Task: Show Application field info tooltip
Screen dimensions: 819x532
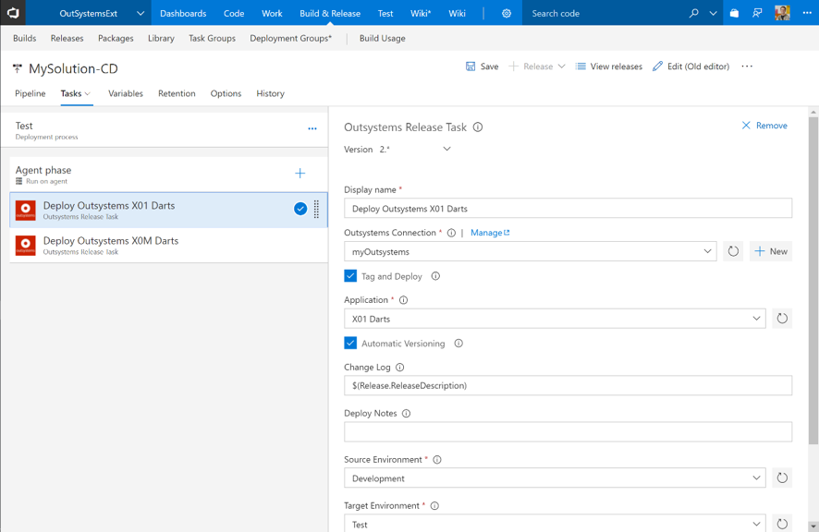Action: [403, 300]
